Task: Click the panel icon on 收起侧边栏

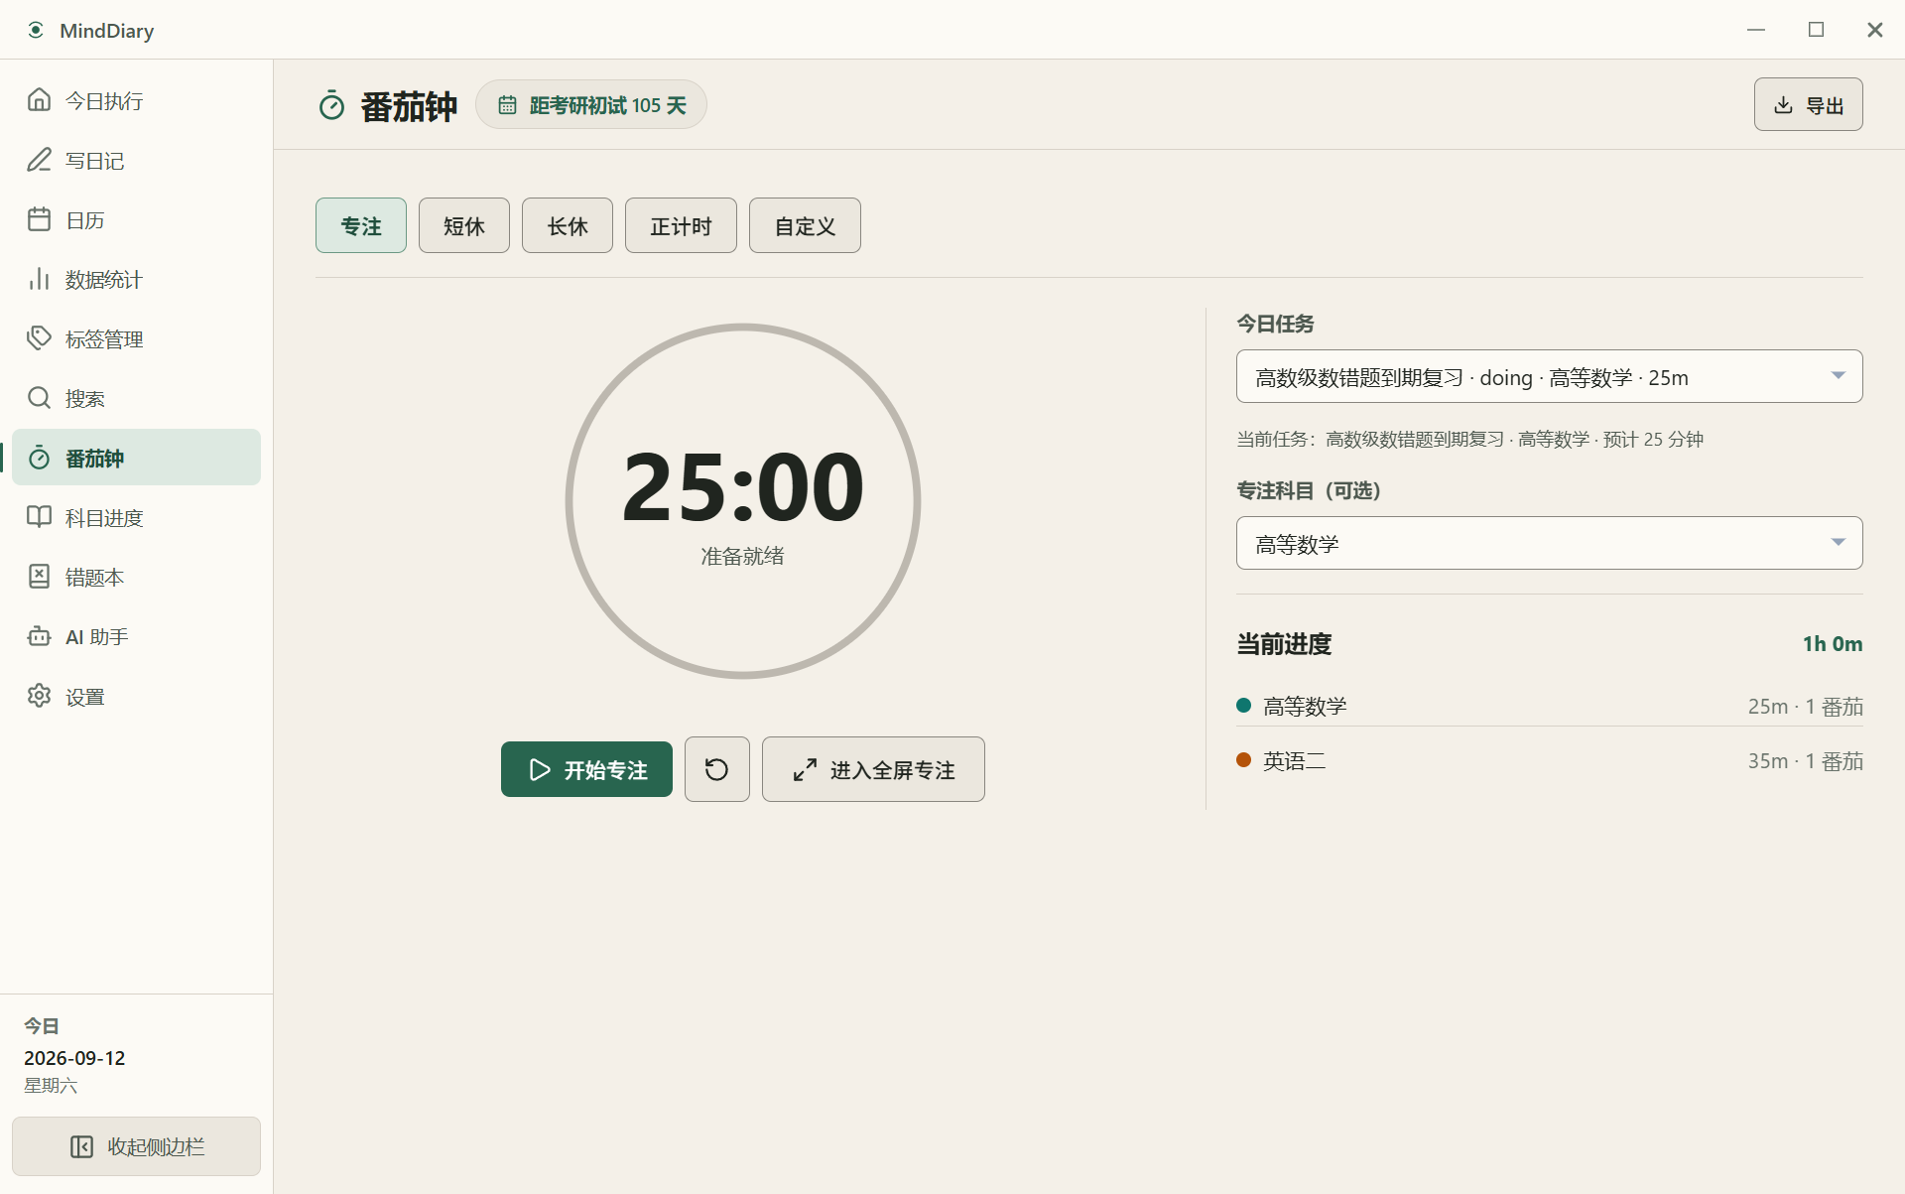Action: 81,1147
